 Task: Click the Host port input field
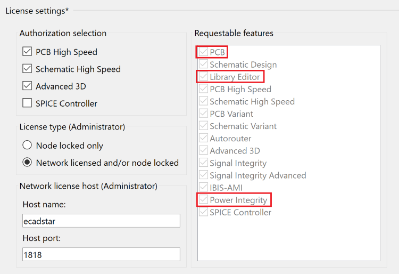coord(101,254)
